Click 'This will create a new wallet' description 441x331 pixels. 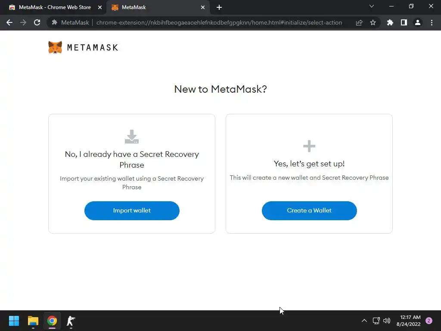pos(309,178)
